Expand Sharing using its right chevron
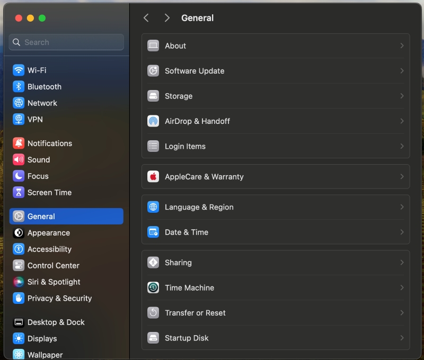The width and height of the screenshot is (424, 360). (x=402, y=263)
